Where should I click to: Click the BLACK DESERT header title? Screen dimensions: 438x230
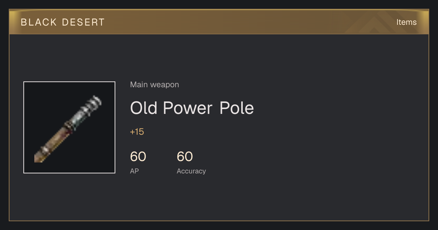[x=63, y=22]
